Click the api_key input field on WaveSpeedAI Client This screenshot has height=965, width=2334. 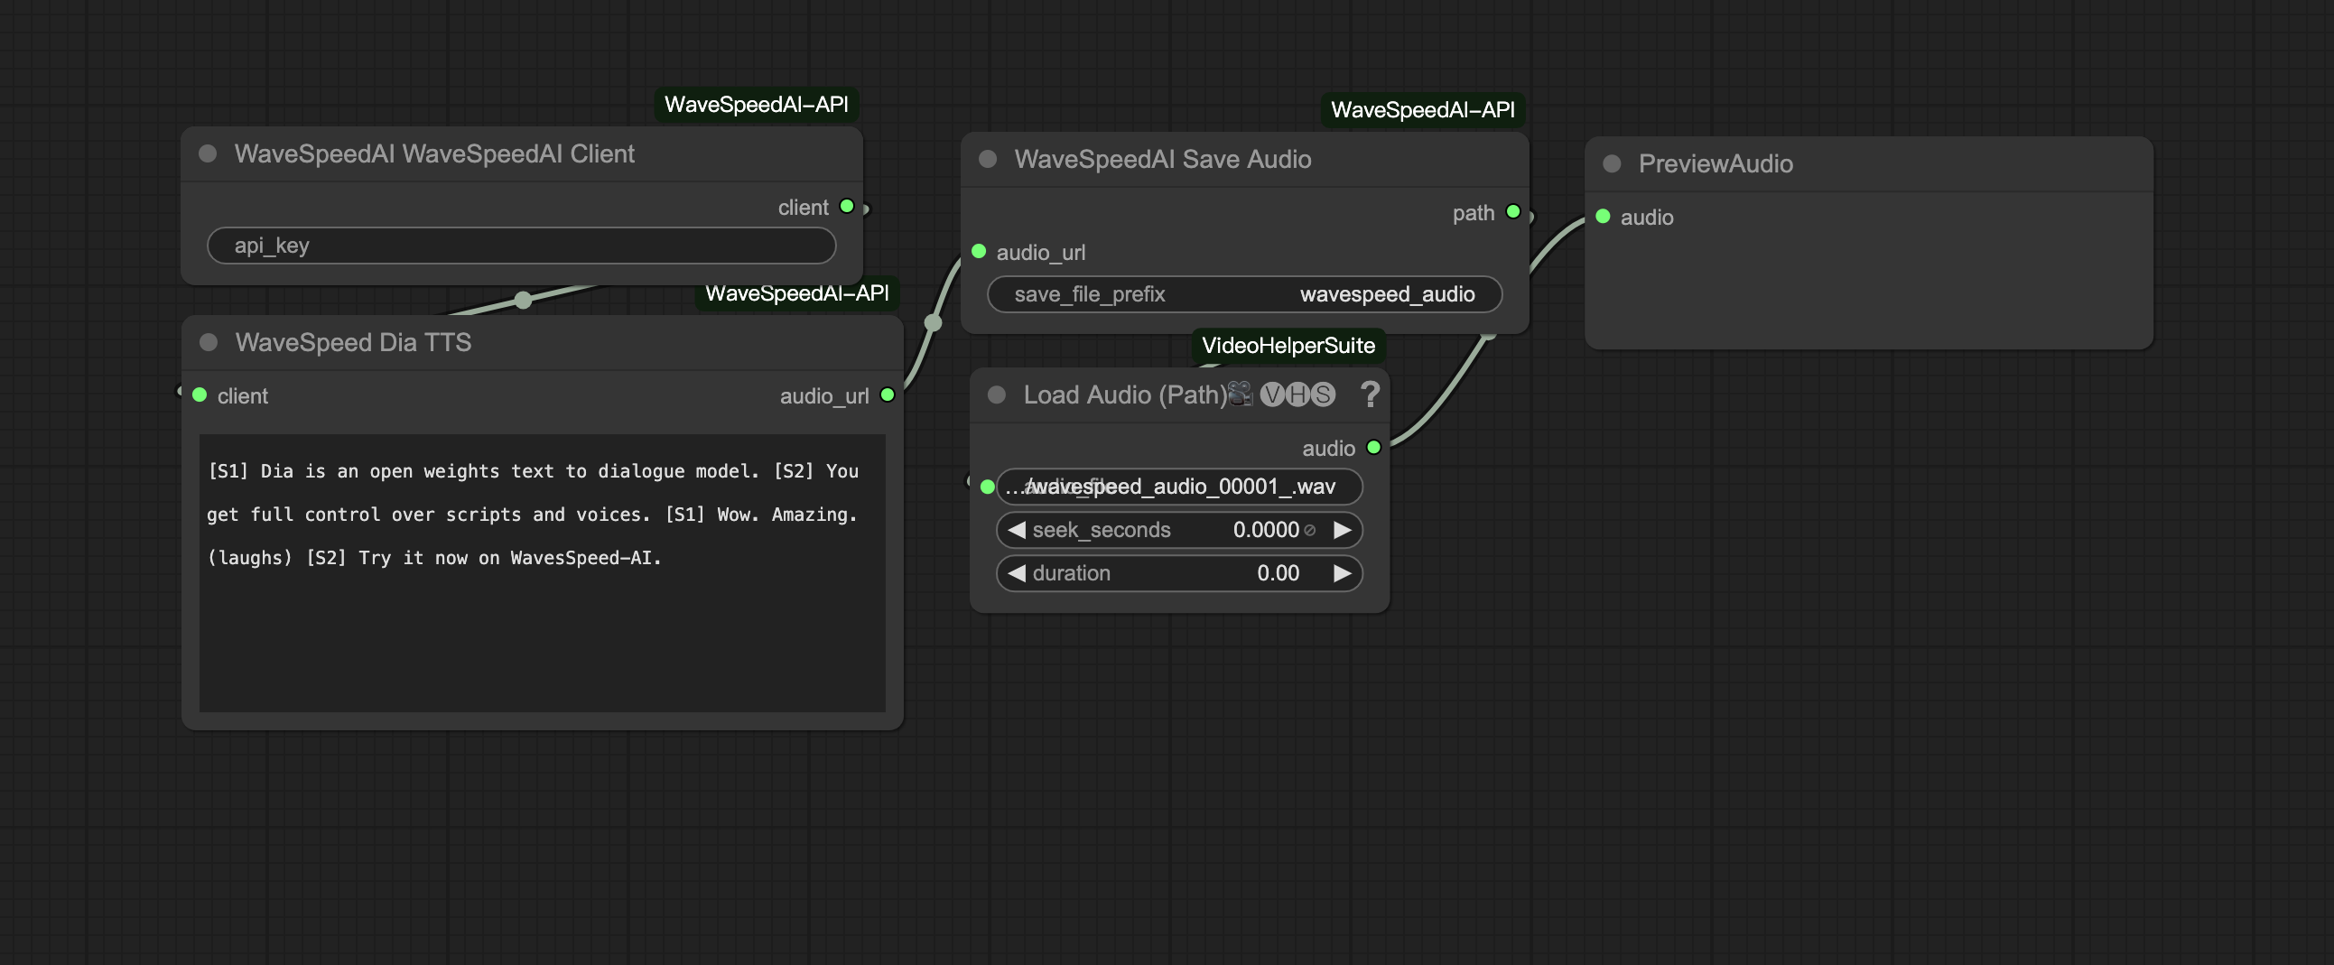[x=521, y=246]
